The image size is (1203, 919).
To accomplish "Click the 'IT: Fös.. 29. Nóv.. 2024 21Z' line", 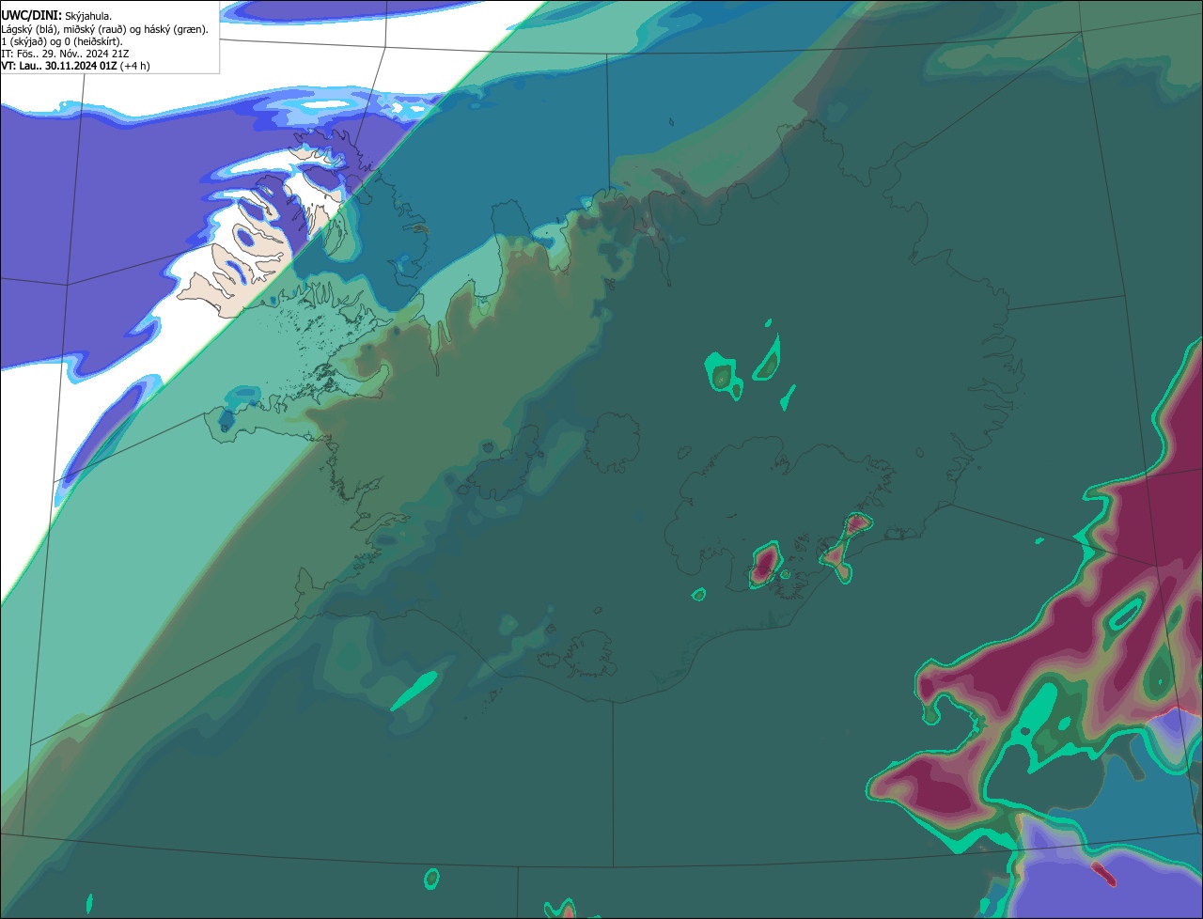I will coord(65,54).
